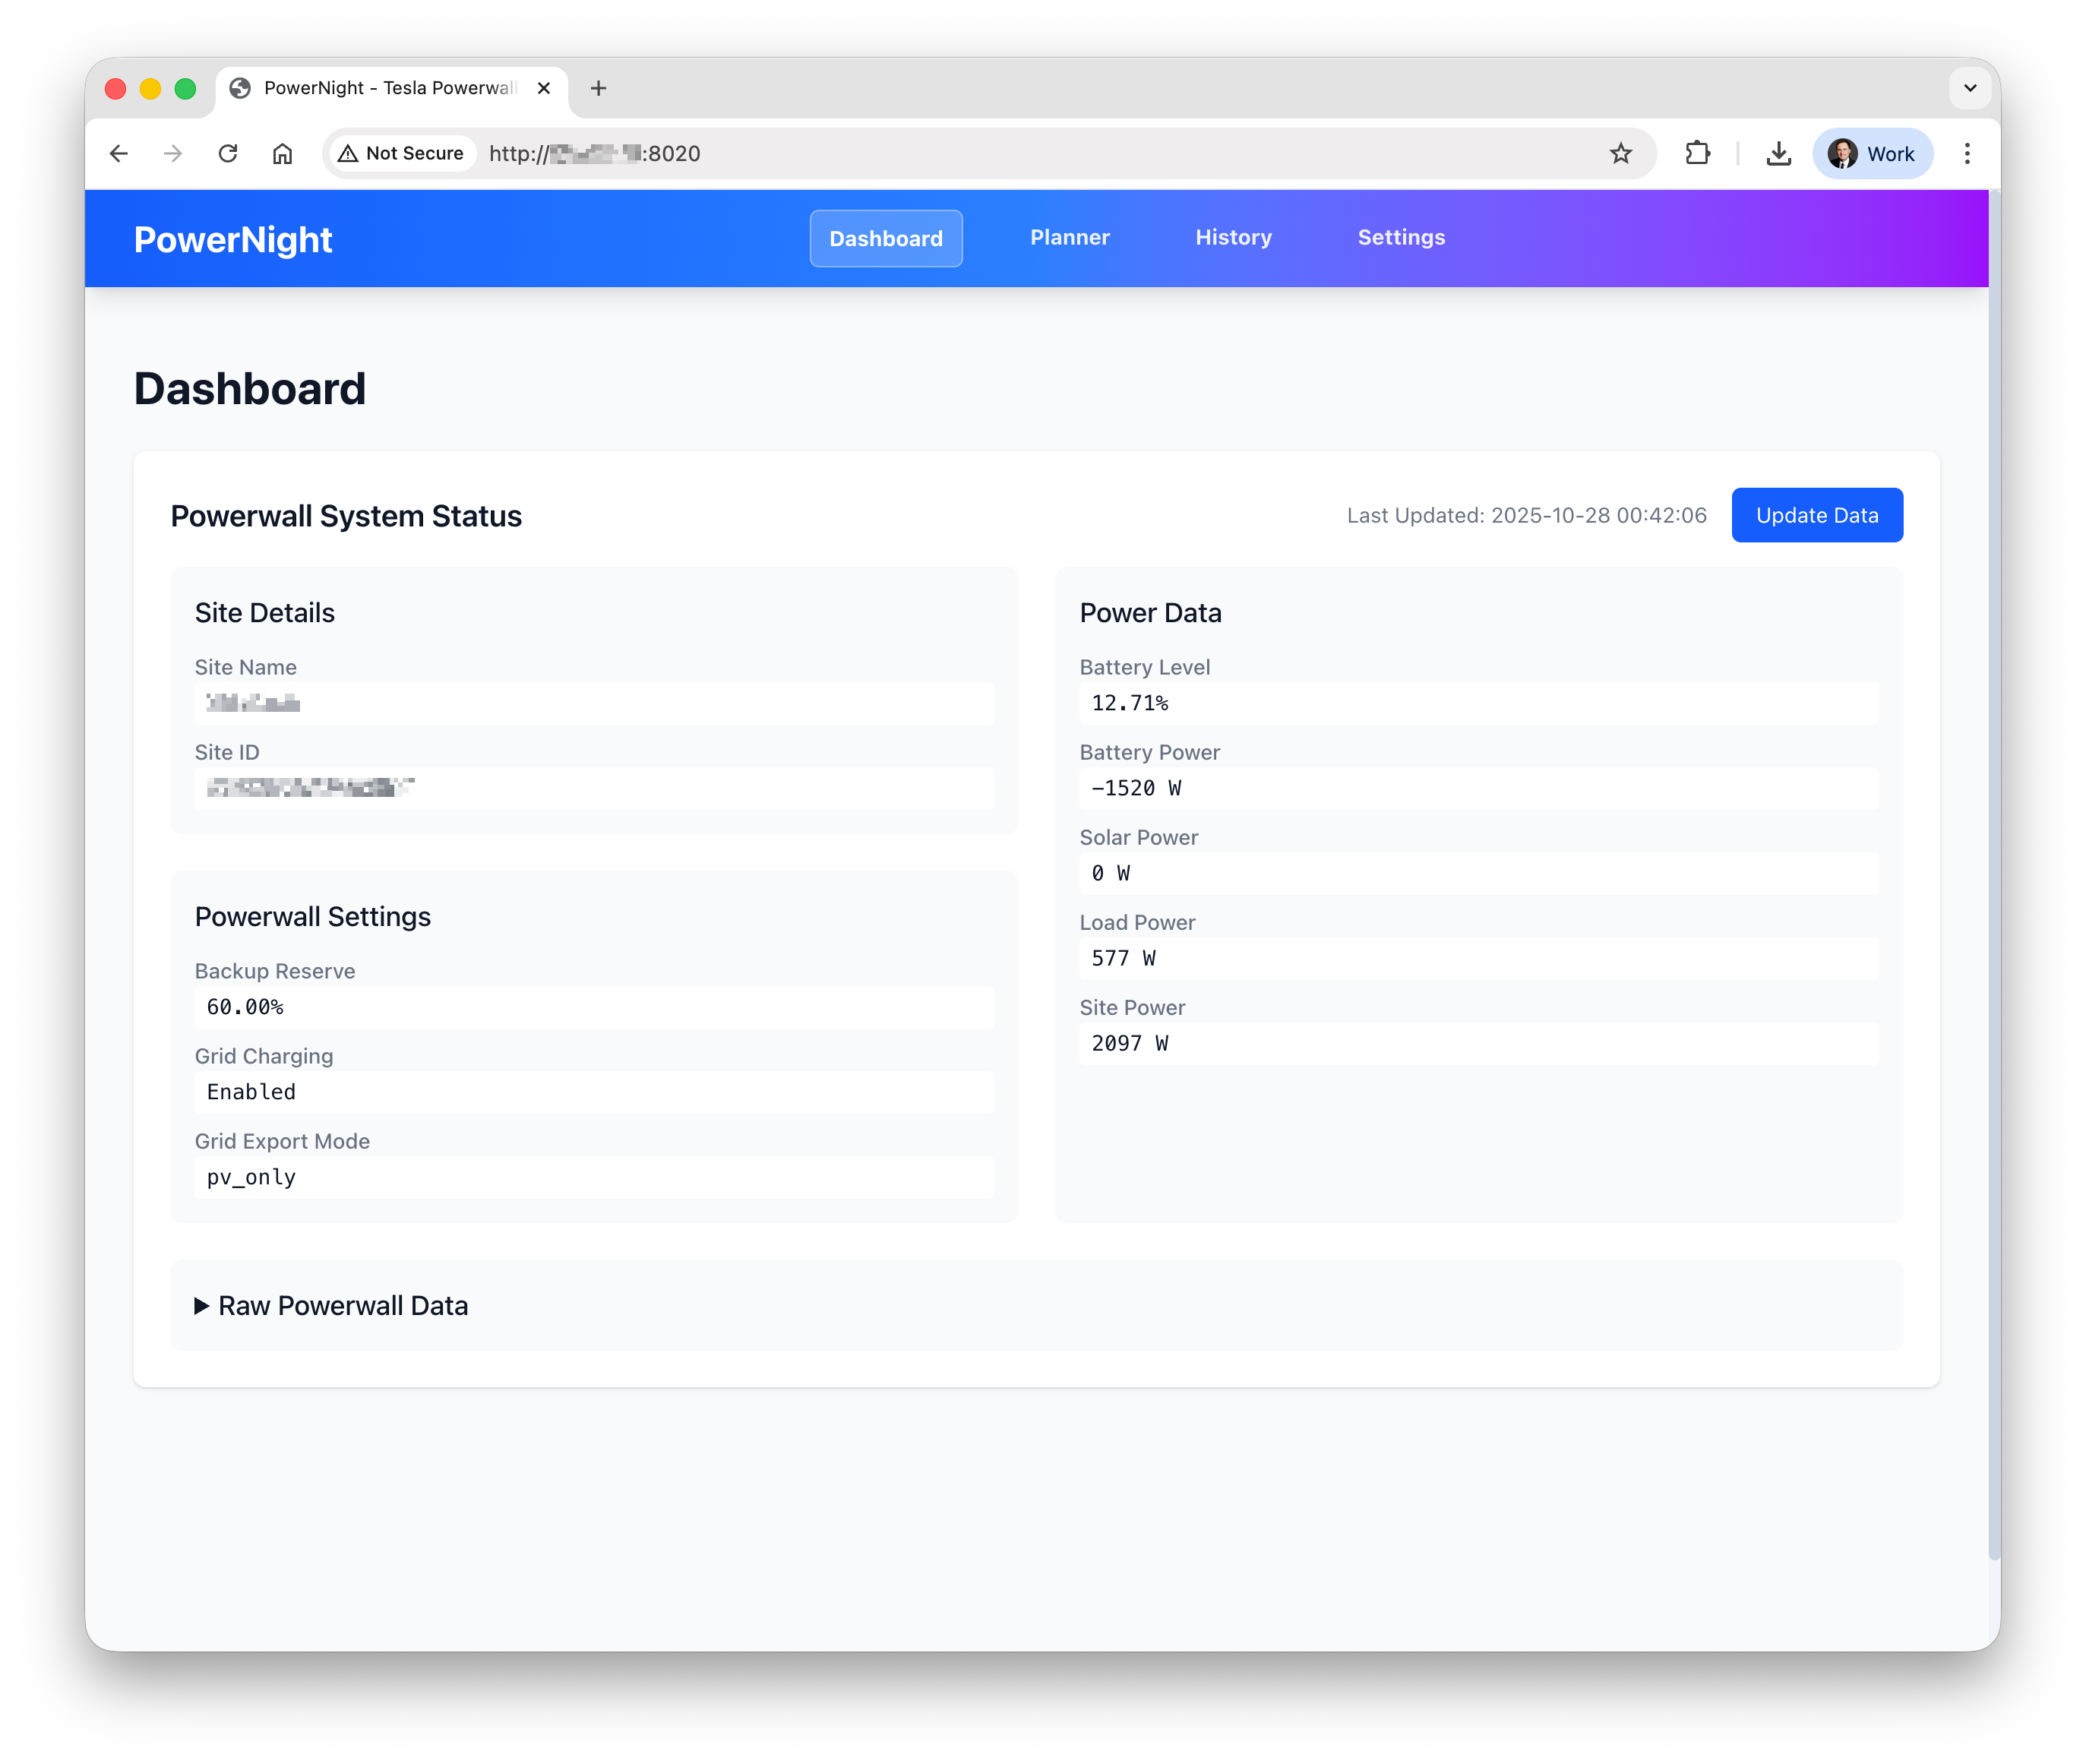Click inside the browser address bar
Screen dimensions: 2086x1764
coord(900,153)
